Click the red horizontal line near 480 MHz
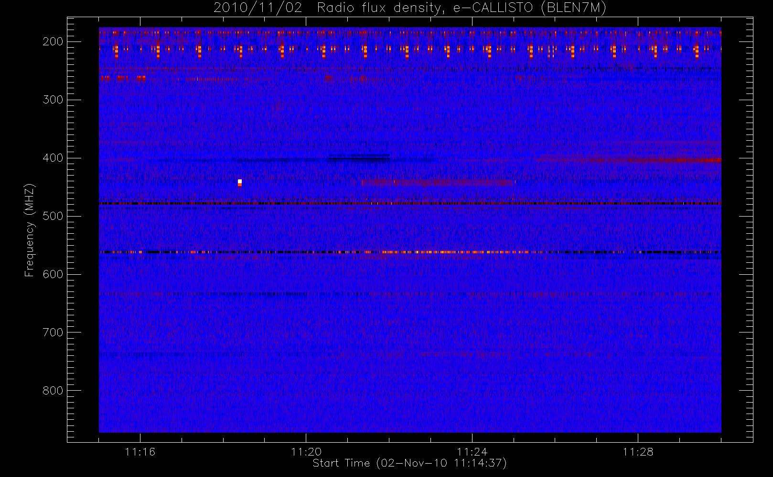 coord(410,204)
